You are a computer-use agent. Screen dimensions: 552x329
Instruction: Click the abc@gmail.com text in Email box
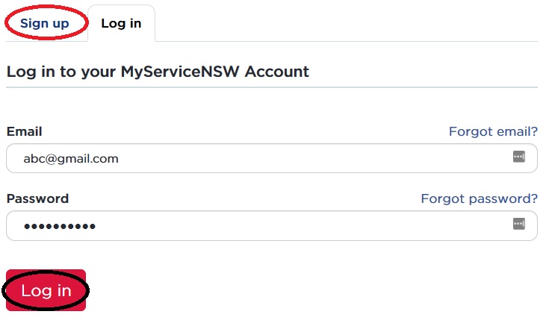point(71,158)
